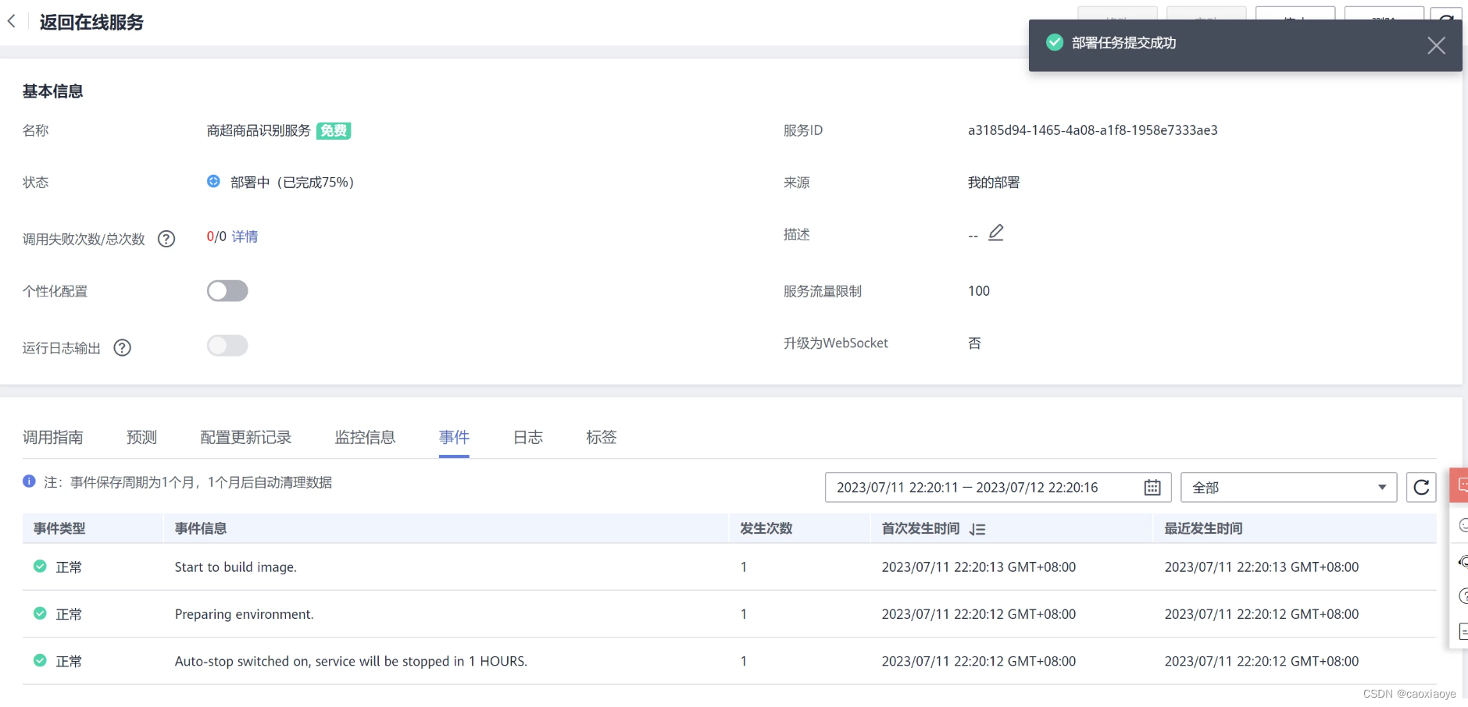
Task: Click 返回在线服务 title link
Action: point(91,23)
